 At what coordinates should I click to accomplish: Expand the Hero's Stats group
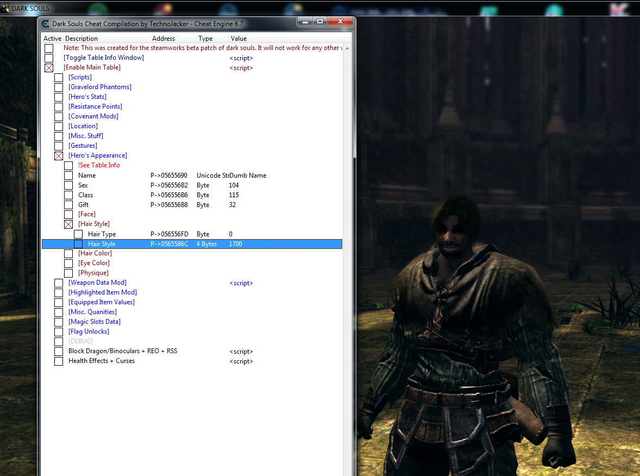(x=59, y=97)
